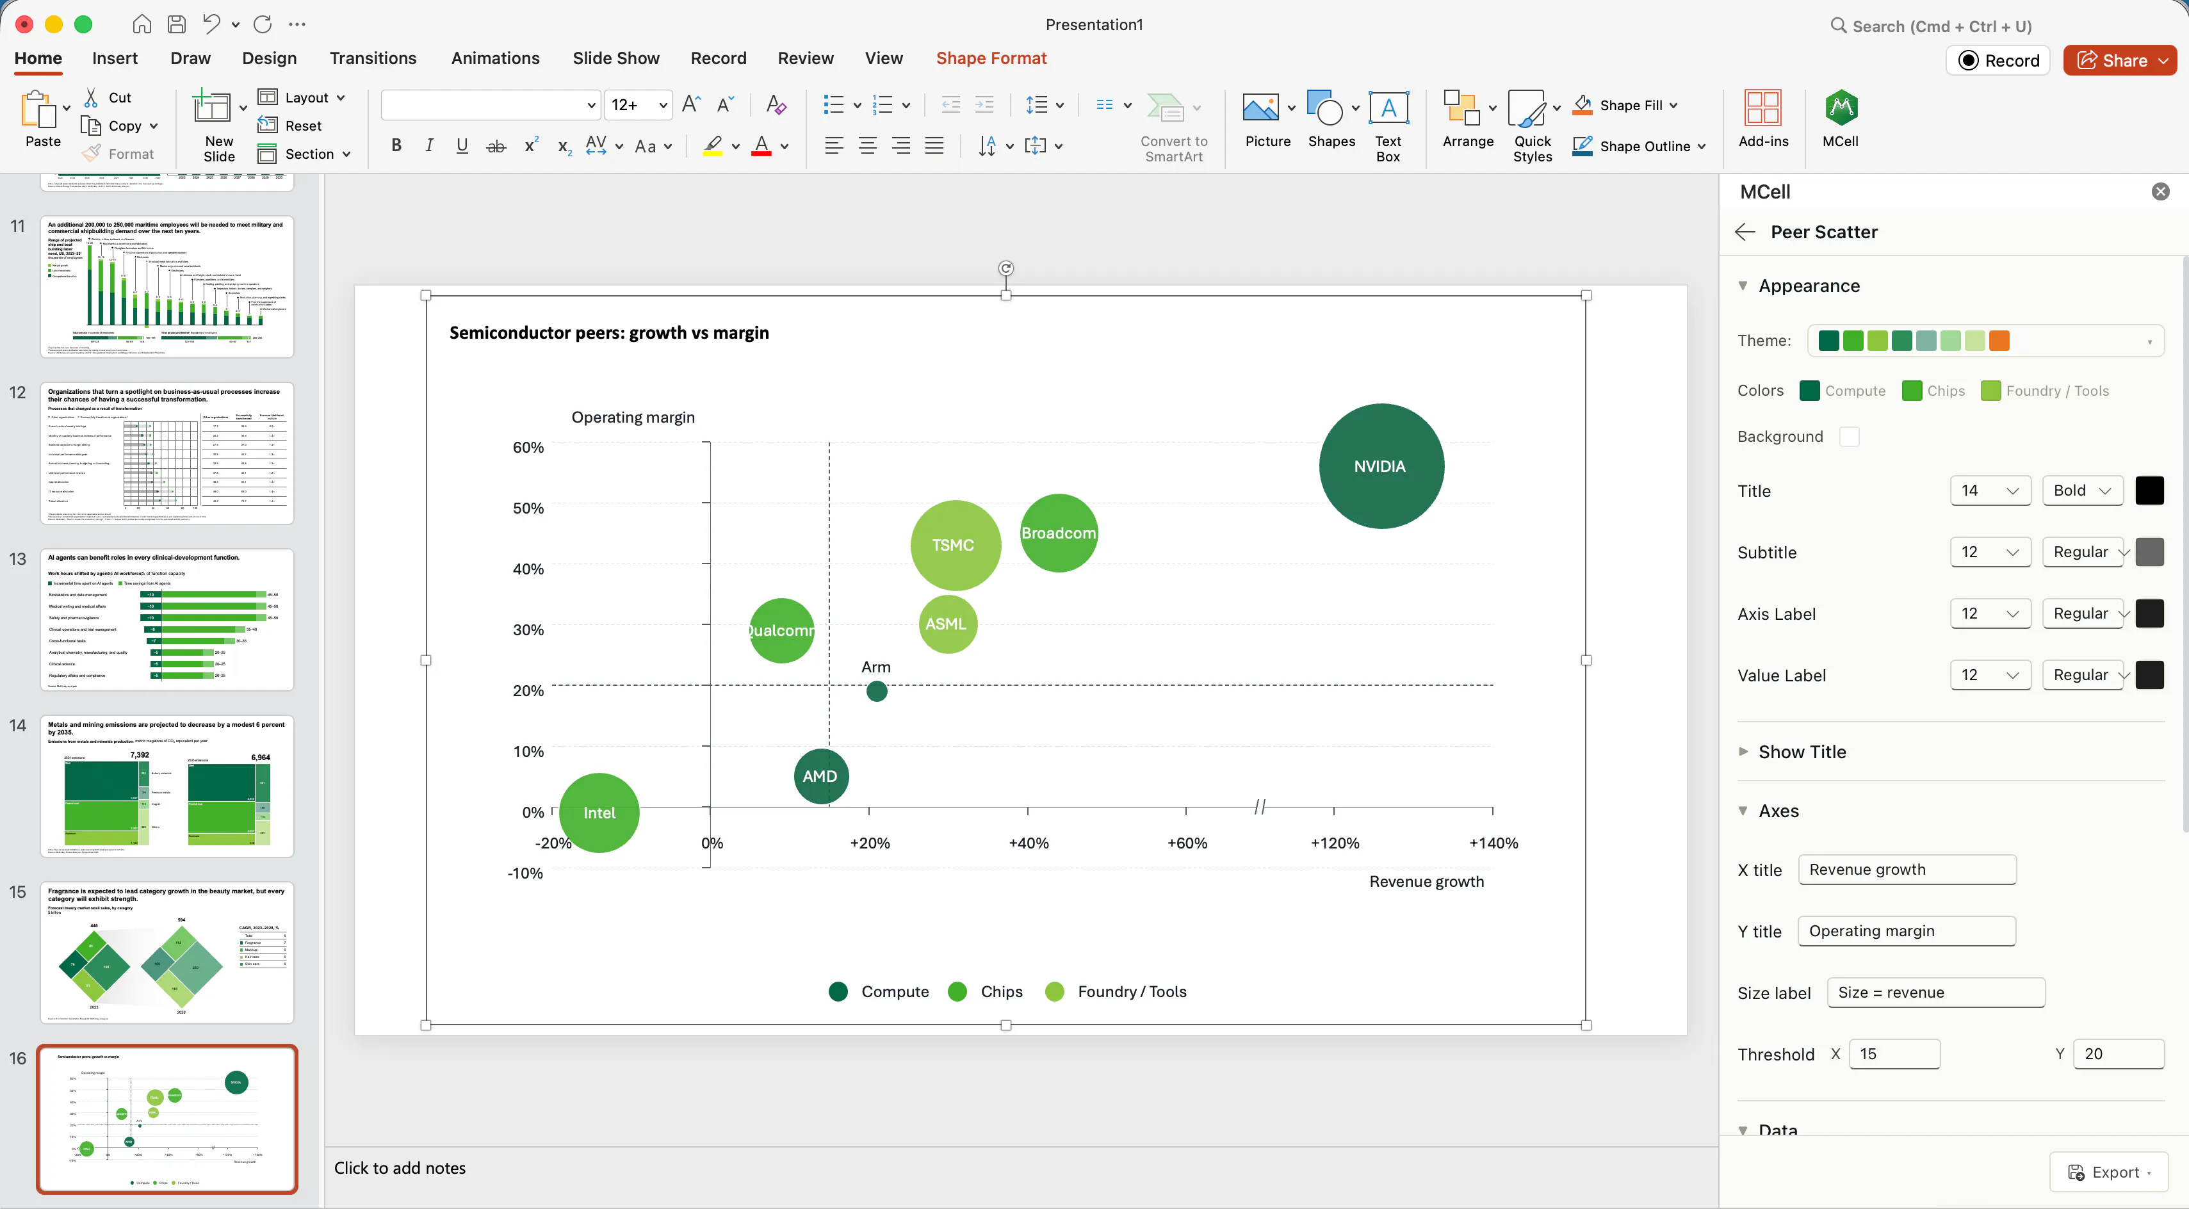Image resolution: width=2189 pixels, height=1209 pixels.
Task: Switch to the Animations tab
Action: click(496, 59)
